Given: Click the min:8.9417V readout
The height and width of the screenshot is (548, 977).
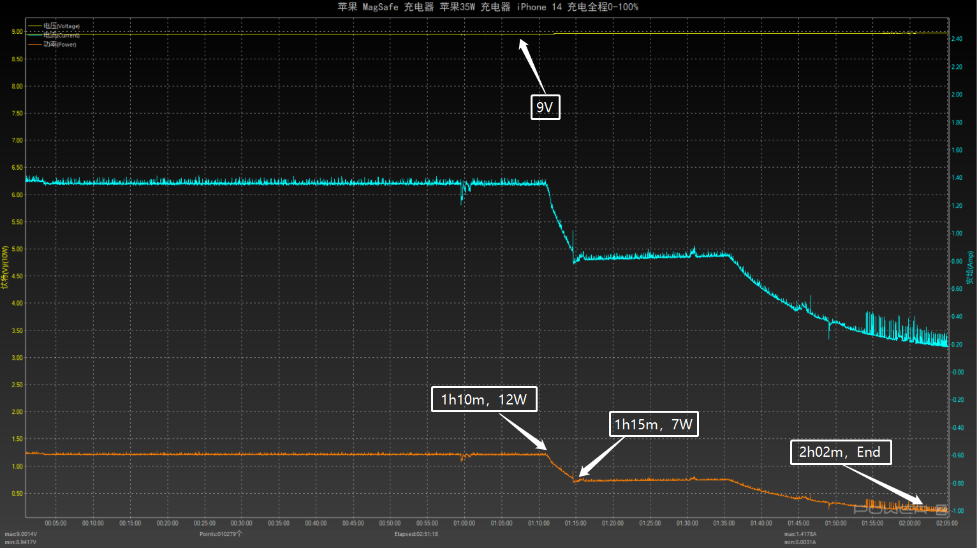Looking at the screenshot, I should pyautogui.click(x=20, y=542).
